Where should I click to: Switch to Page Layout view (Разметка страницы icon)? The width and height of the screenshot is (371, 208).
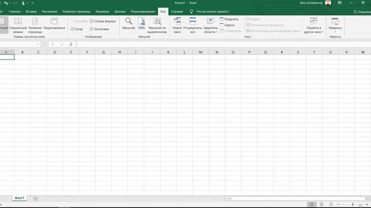[x=35, y=25]
